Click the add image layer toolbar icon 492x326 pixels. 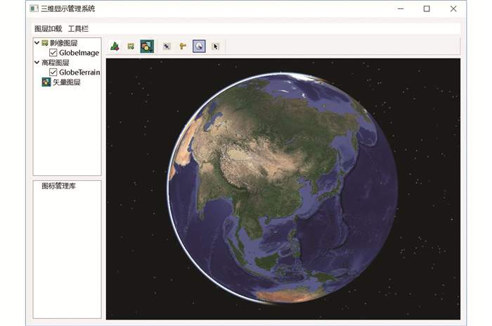[x=131, y=46]
